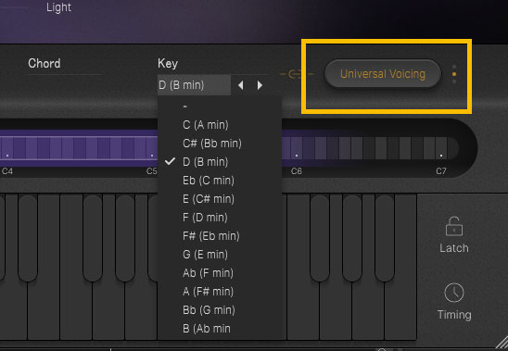This screenshot has width=508, height=351.
Task: Click the three-dot voicing mode indicator
Action: tap(454, 74)
